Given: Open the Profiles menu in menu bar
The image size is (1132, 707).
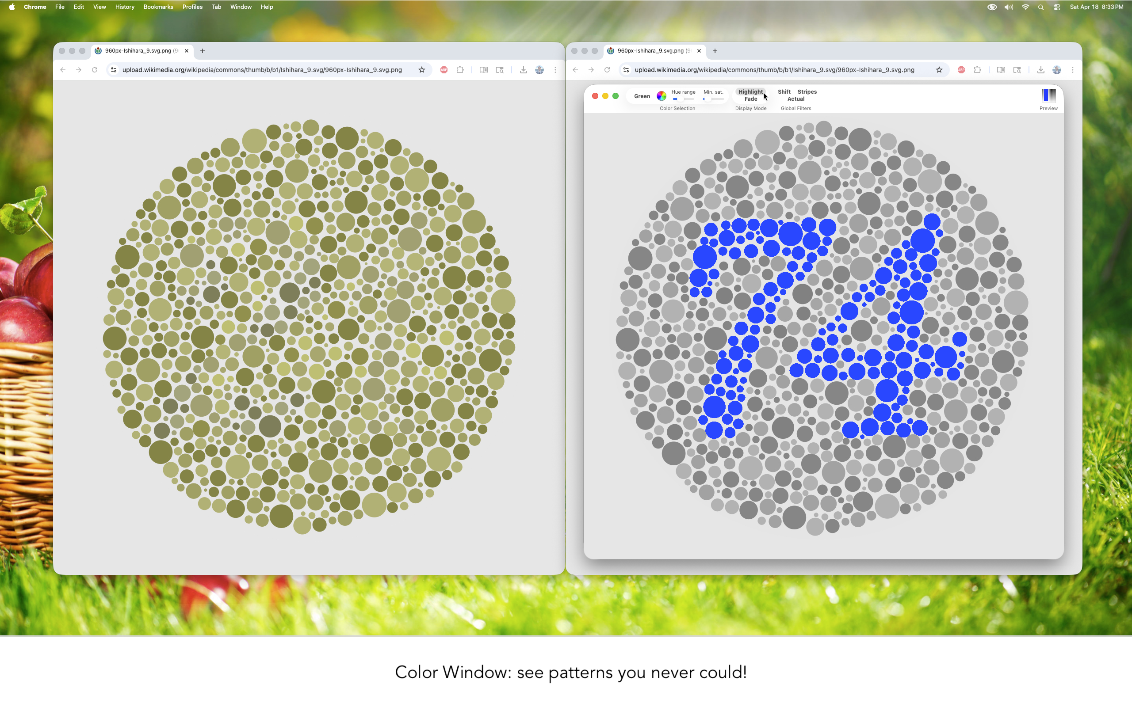Looking at the screenshot, I should click(192, 7).
